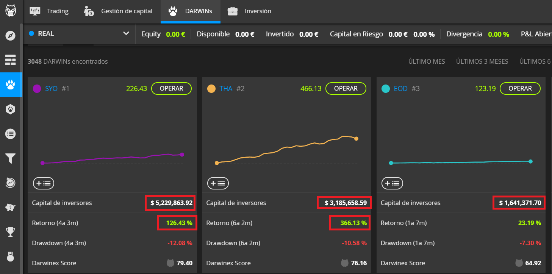Click the orange THA color dot

(211, 89)
